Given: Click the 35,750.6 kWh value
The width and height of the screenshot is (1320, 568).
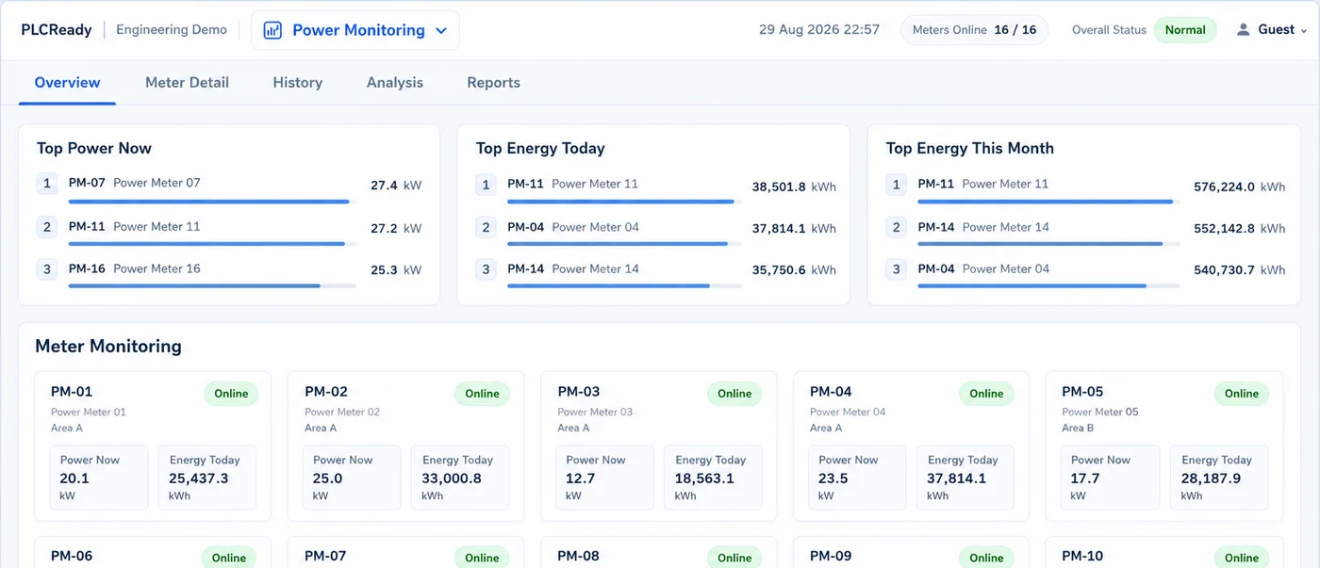Looking at the screenshot, I should tap(794, 269).
